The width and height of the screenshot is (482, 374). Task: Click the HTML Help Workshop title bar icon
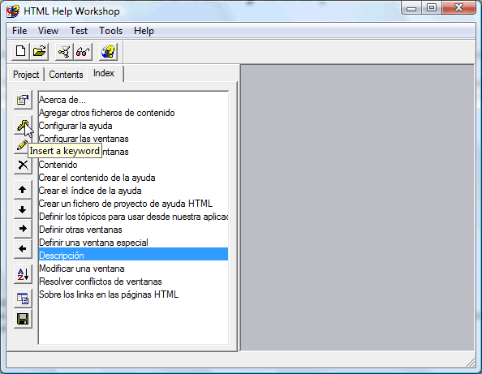click(13, 11)
